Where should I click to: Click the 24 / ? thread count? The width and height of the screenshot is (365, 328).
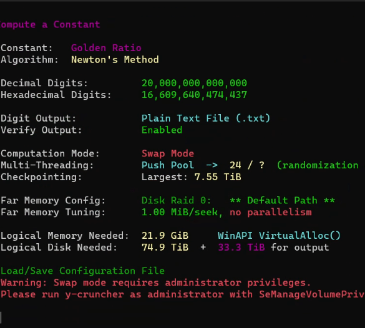[x=246, y=165]
